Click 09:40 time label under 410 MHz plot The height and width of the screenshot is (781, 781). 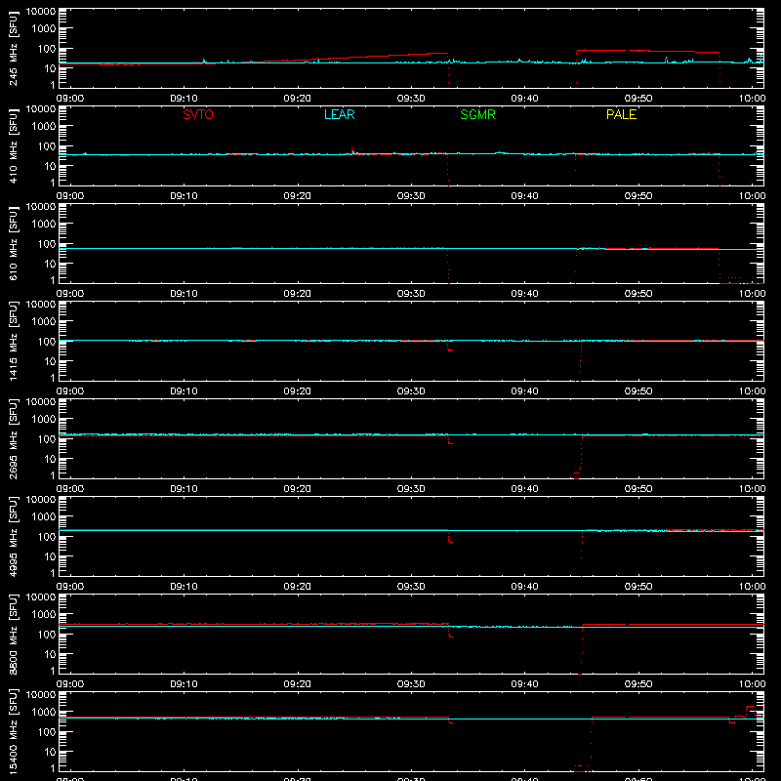tap(524, 196)
